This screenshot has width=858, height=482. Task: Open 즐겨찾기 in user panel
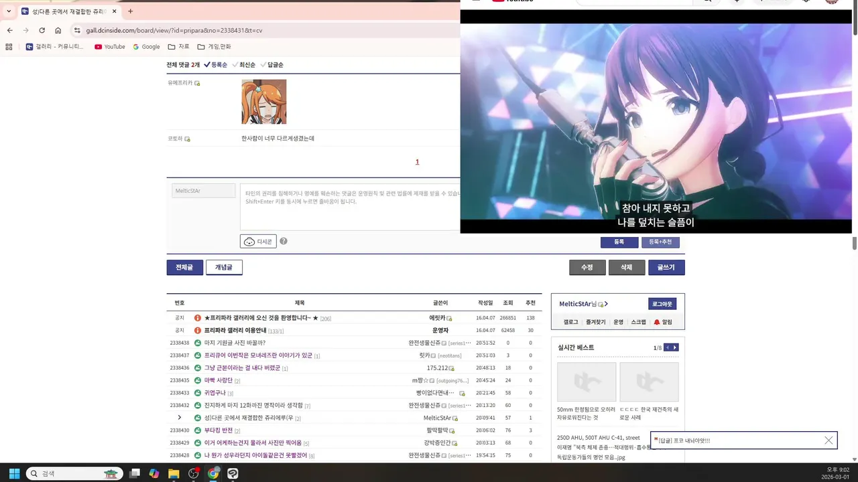point(596,322)
